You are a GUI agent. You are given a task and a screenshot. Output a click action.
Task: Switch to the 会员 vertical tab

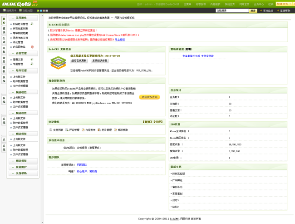pyautogui.click(x=4, y=60)
